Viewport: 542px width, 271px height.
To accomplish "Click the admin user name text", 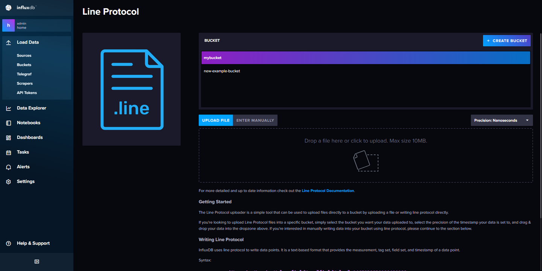I will [21, 23].
